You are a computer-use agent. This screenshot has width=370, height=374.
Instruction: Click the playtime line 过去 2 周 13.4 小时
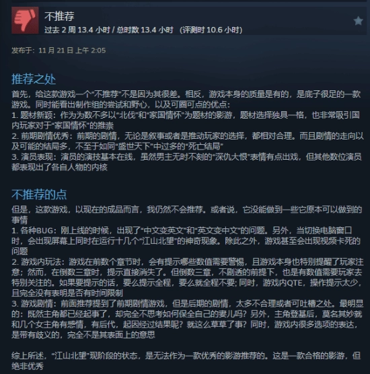(x=77, y=30)
